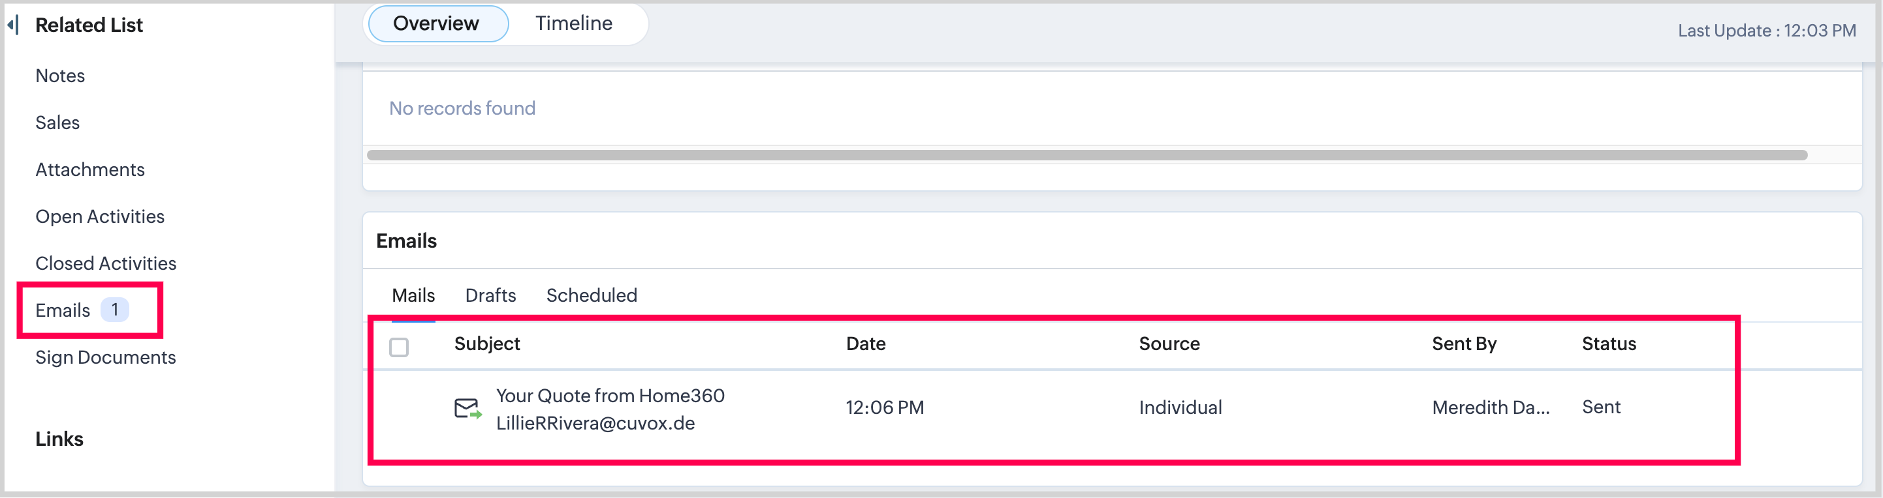The height and width of the screenshot is (498, 1883).
Task: Go to Notes in Related List
Action: point(60,76)
